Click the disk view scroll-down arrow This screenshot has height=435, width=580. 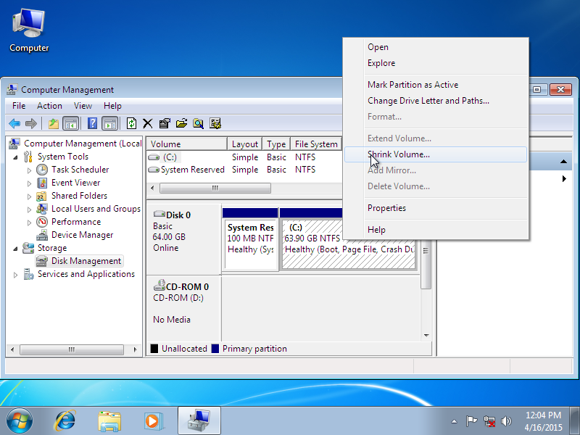pos(426,336)
